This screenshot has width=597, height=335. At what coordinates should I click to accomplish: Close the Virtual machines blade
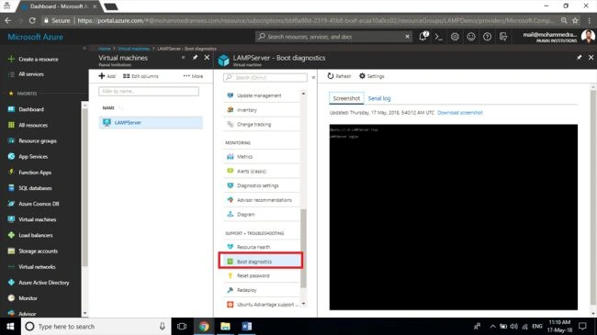[207, 58]
